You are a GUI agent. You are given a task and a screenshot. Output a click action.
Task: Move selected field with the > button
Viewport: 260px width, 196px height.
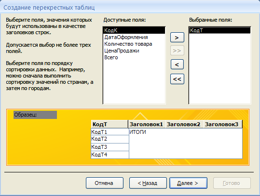coord(177,38)
